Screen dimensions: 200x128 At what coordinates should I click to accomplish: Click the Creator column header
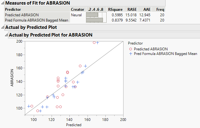coord(77,9)
